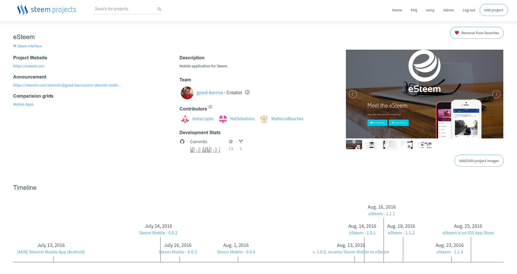Click the heart icon in favorites button
Screen dimensions: 517x274
pyautogui.click(x=457, y=33)
